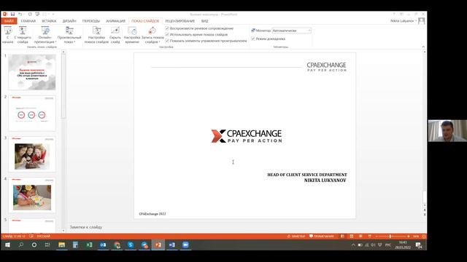Open Chrome from the taskbar
Screen dimensions: 467x262
point(117,245)
